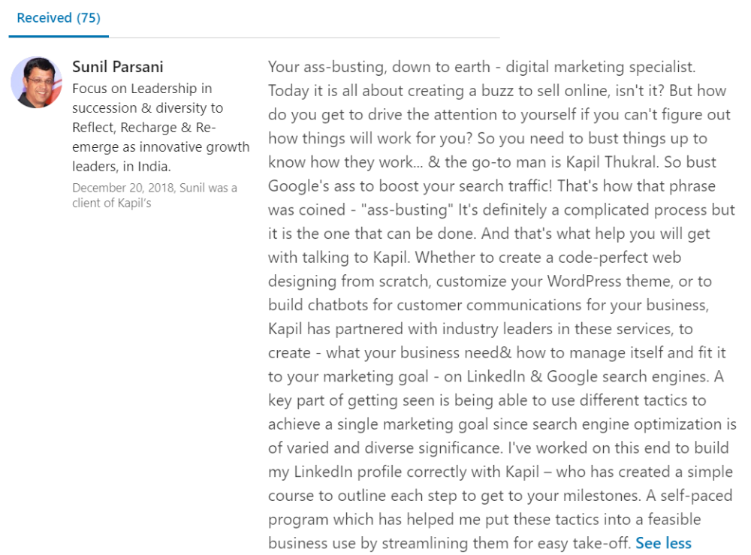Collapse the recommendation with See less

663,543
